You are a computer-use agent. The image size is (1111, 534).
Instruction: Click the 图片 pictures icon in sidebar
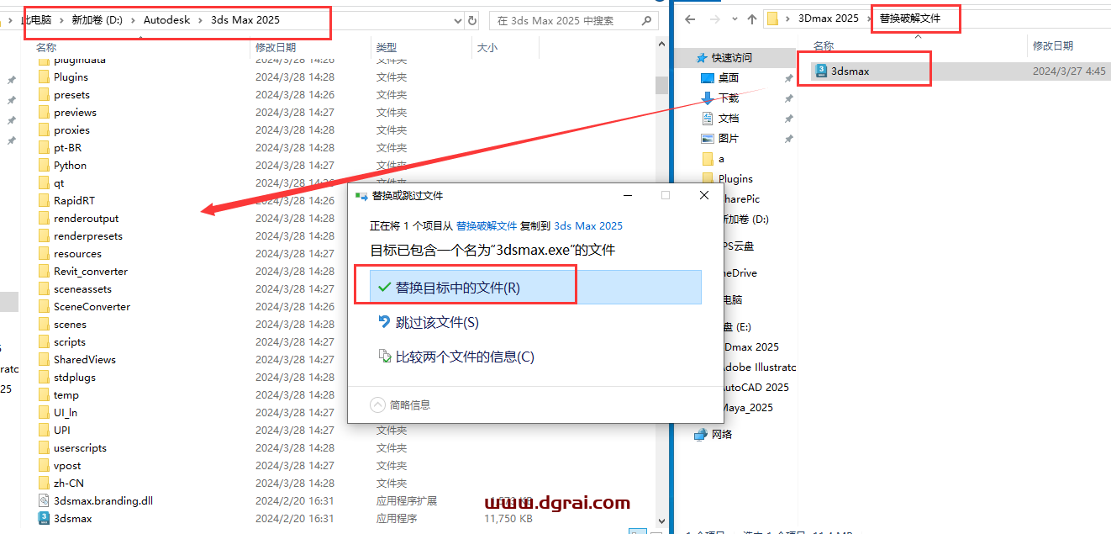coord(708,139)
